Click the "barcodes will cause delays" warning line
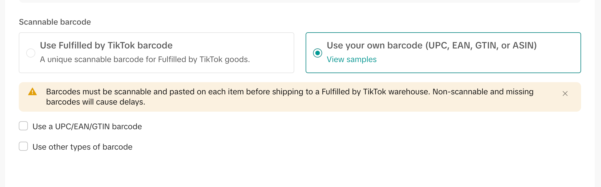Image resolution: width=601 pixels, height=187 pixels. [x=96, y=102]
